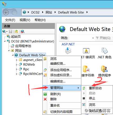
Task: Click 网站 in the address breadcrumb
Action: click(49, 12)
